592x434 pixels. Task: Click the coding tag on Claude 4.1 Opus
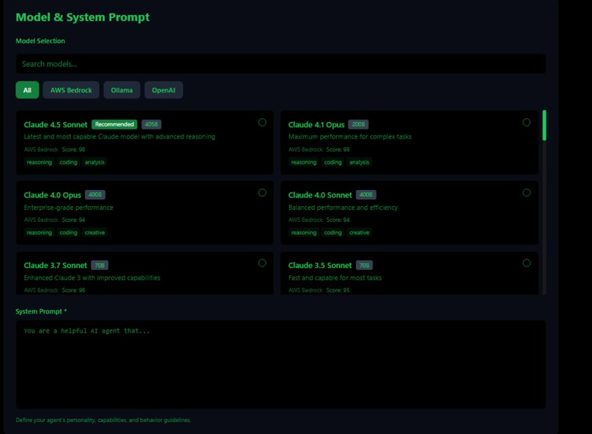[x=333, y=162]
